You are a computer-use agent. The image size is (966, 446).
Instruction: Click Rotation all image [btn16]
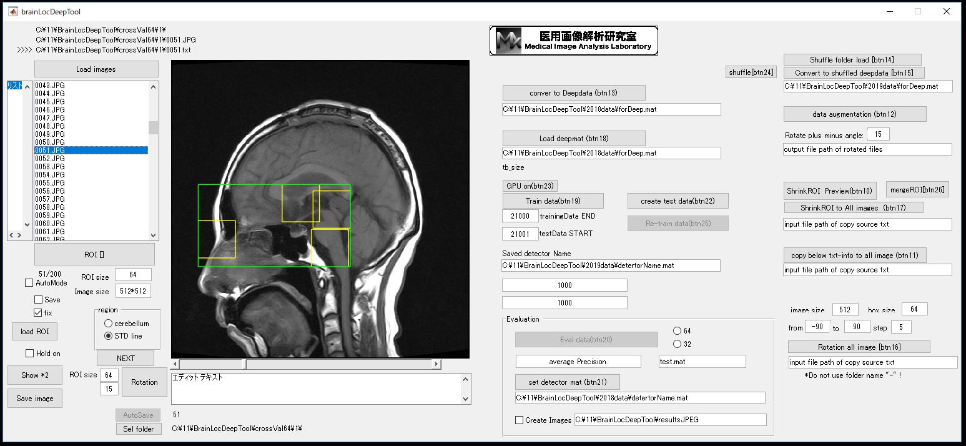pos(859,347)
